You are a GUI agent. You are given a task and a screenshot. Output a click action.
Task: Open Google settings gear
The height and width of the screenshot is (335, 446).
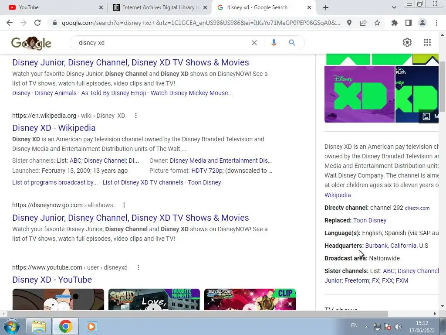click(x=407, y=42)
